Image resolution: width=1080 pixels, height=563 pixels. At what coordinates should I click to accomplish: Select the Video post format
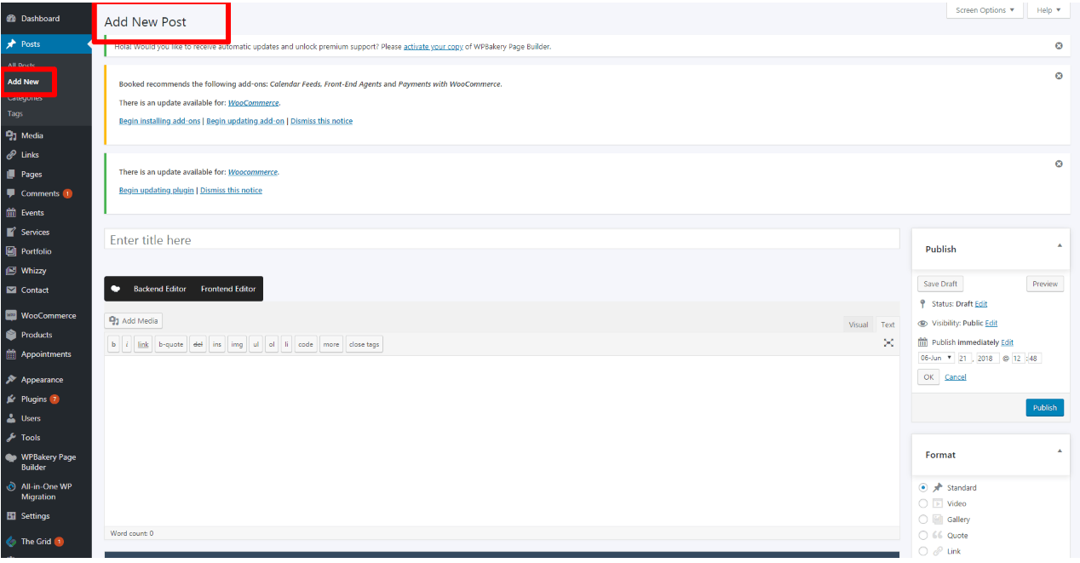click(923, 503)
